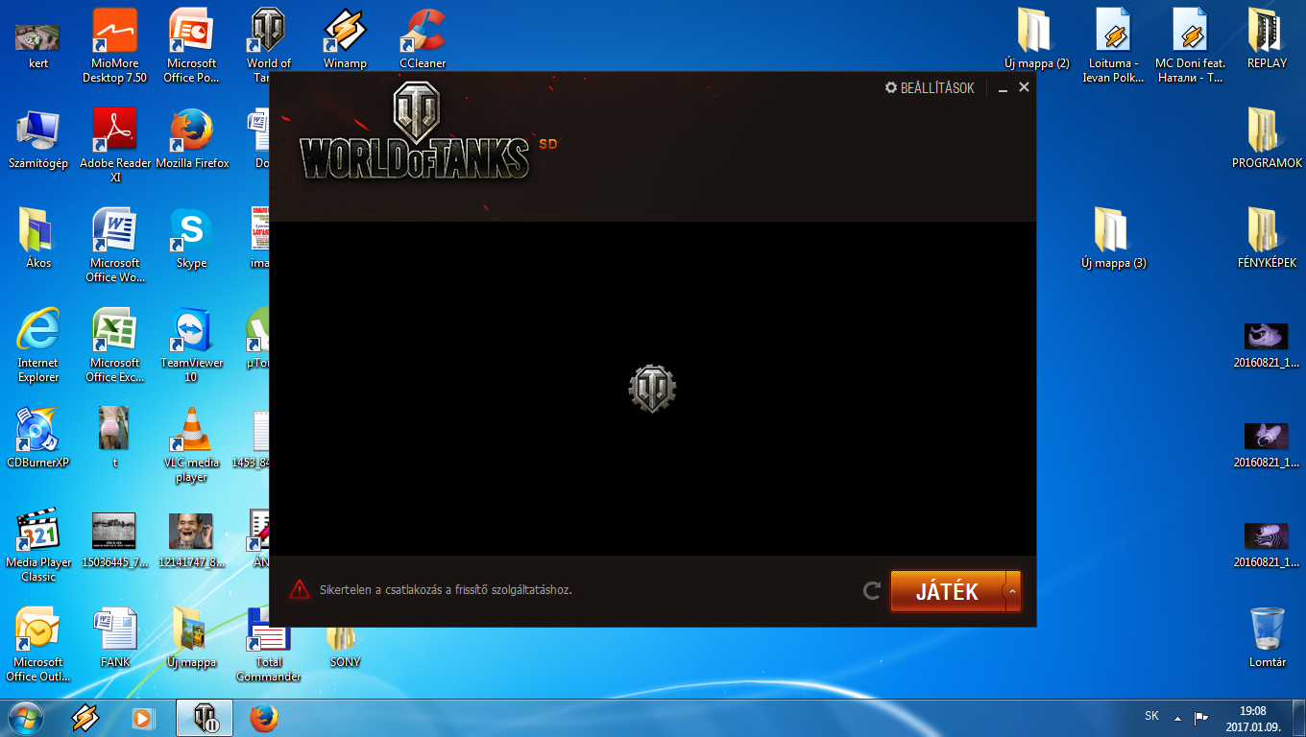Select the Internet Explorer desktop icon

tap(38, 345)
